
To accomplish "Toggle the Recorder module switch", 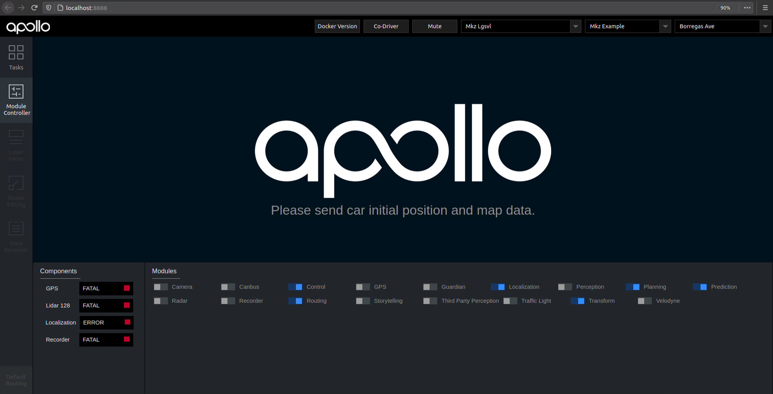I will click(228, 301).
